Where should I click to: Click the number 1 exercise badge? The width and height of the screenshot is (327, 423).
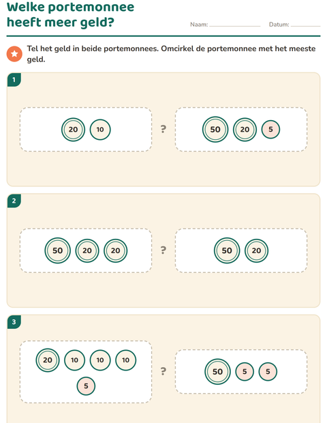click(14, 80)
